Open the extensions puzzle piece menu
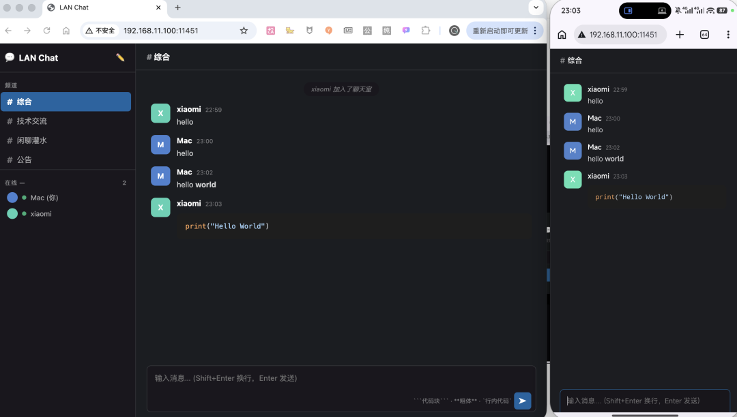This screenshot has height=417, width=737. point(425,31)
